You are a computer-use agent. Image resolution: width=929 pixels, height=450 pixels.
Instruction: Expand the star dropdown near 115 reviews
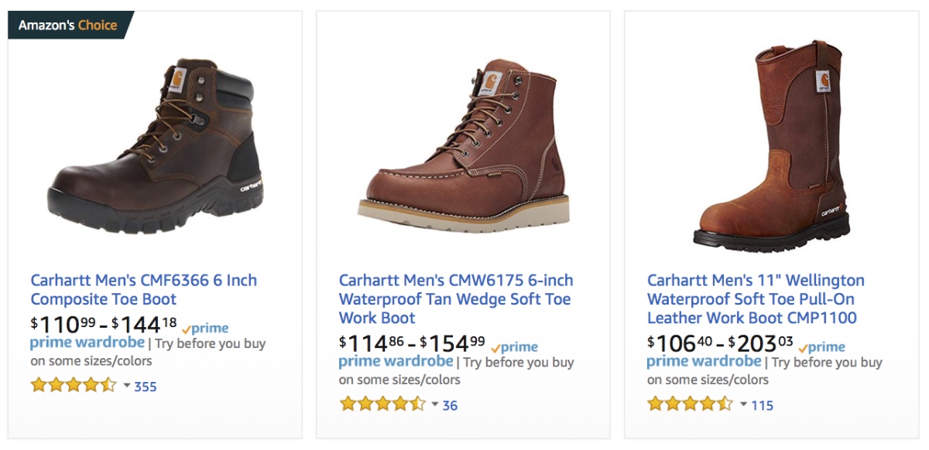742,402
